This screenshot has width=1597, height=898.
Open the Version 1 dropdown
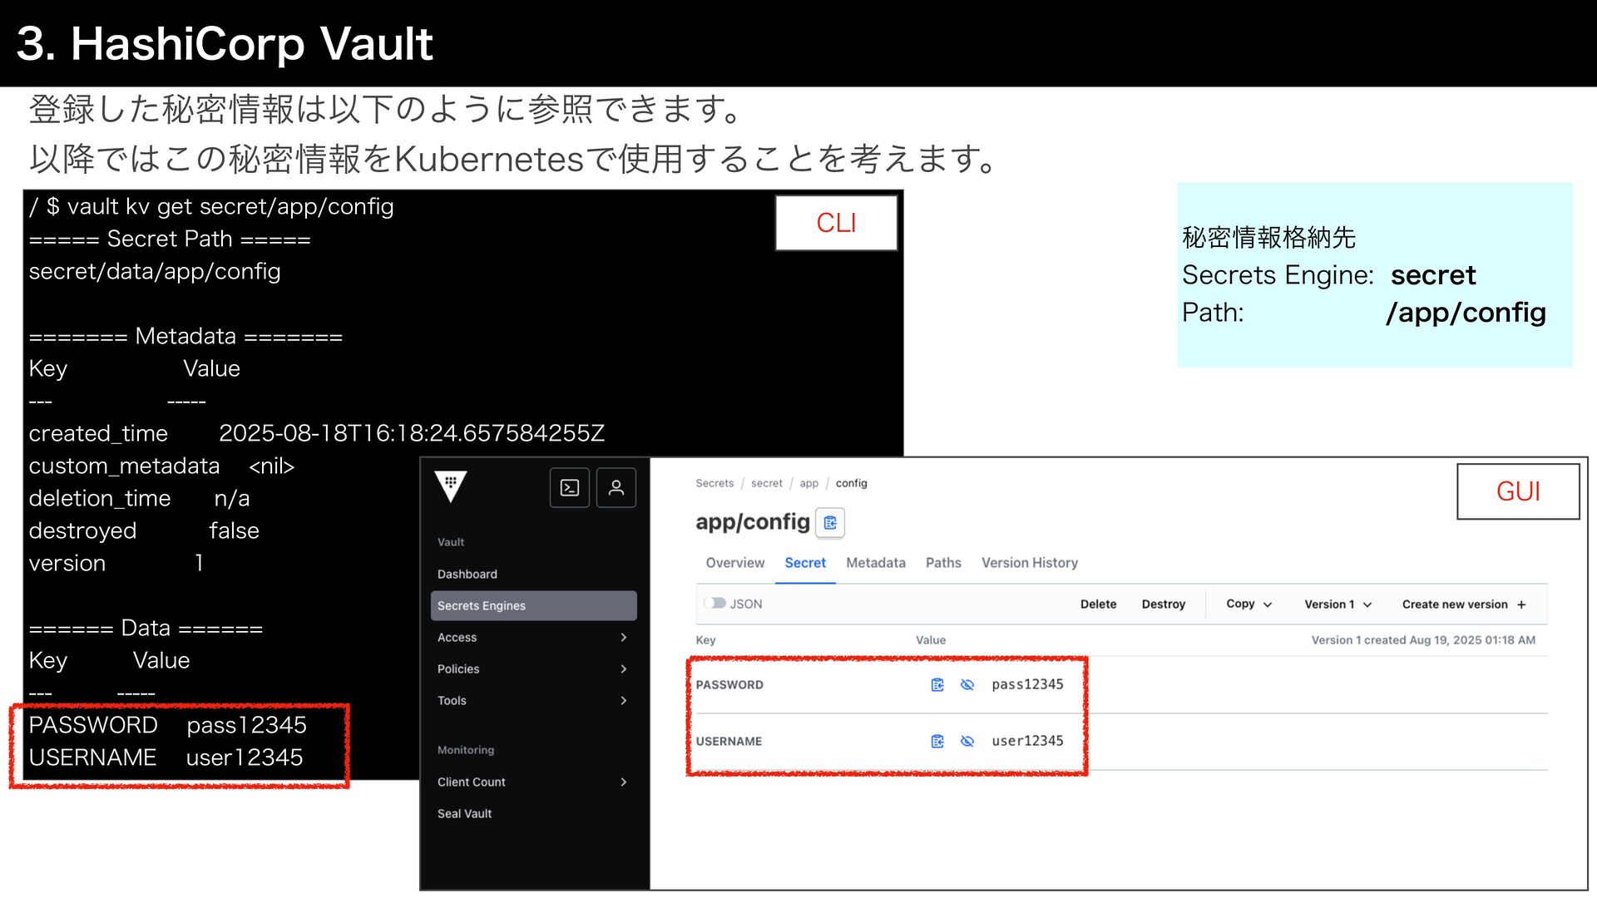tap(1338, 604)
